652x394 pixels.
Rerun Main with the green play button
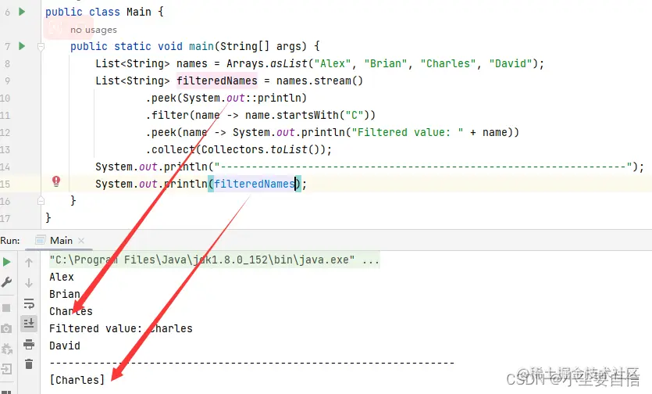pos(7,262)
